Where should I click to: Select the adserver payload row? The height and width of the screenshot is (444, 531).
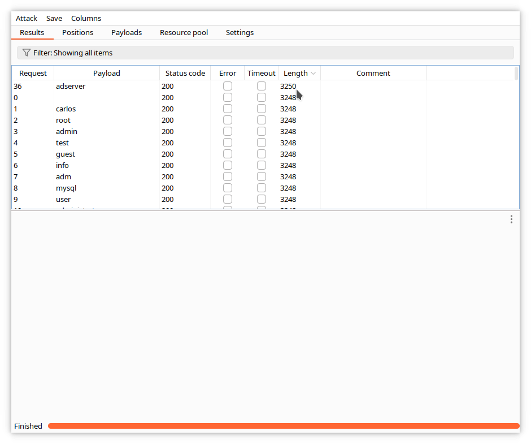coord(71,86)
